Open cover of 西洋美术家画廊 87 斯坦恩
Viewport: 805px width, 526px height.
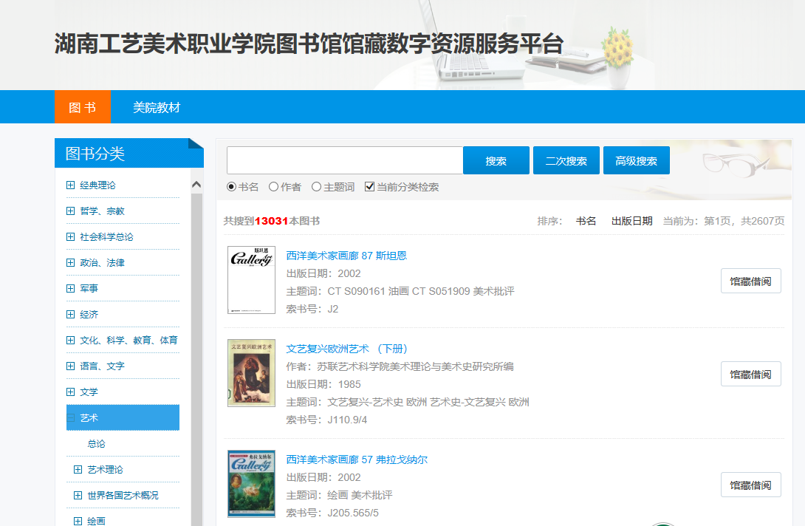tap(251, 280)
